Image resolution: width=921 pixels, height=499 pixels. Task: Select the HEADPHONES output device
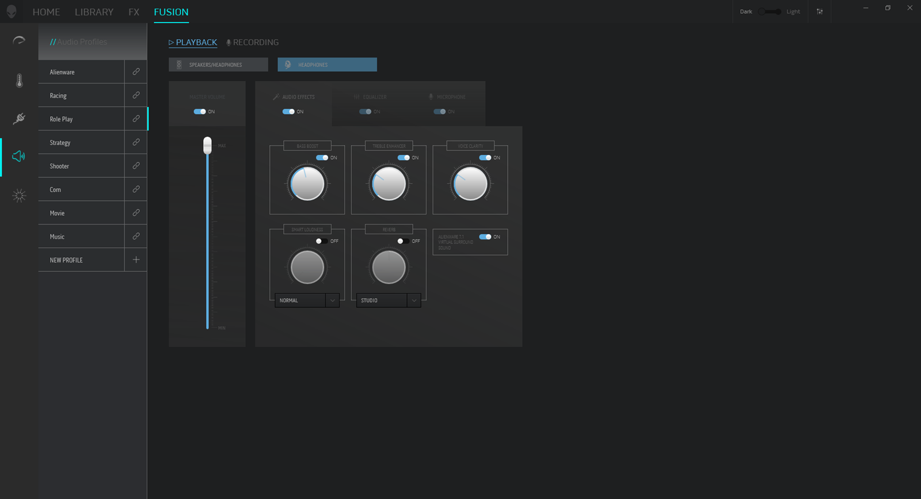click(x=327, y=64)
